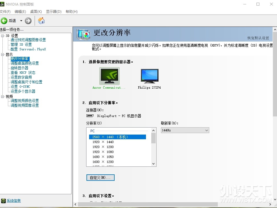The width and height of the screenshot is (277, 208).
Task: Select the Philips 272P4 display icon
Action: tap(149, 76)
